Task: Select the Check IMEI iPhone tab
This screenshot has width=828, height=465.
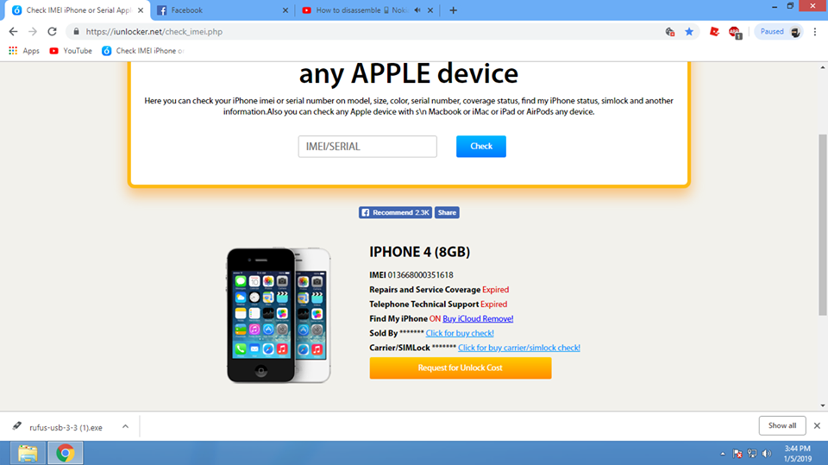Action: click(x=78, y=10)
